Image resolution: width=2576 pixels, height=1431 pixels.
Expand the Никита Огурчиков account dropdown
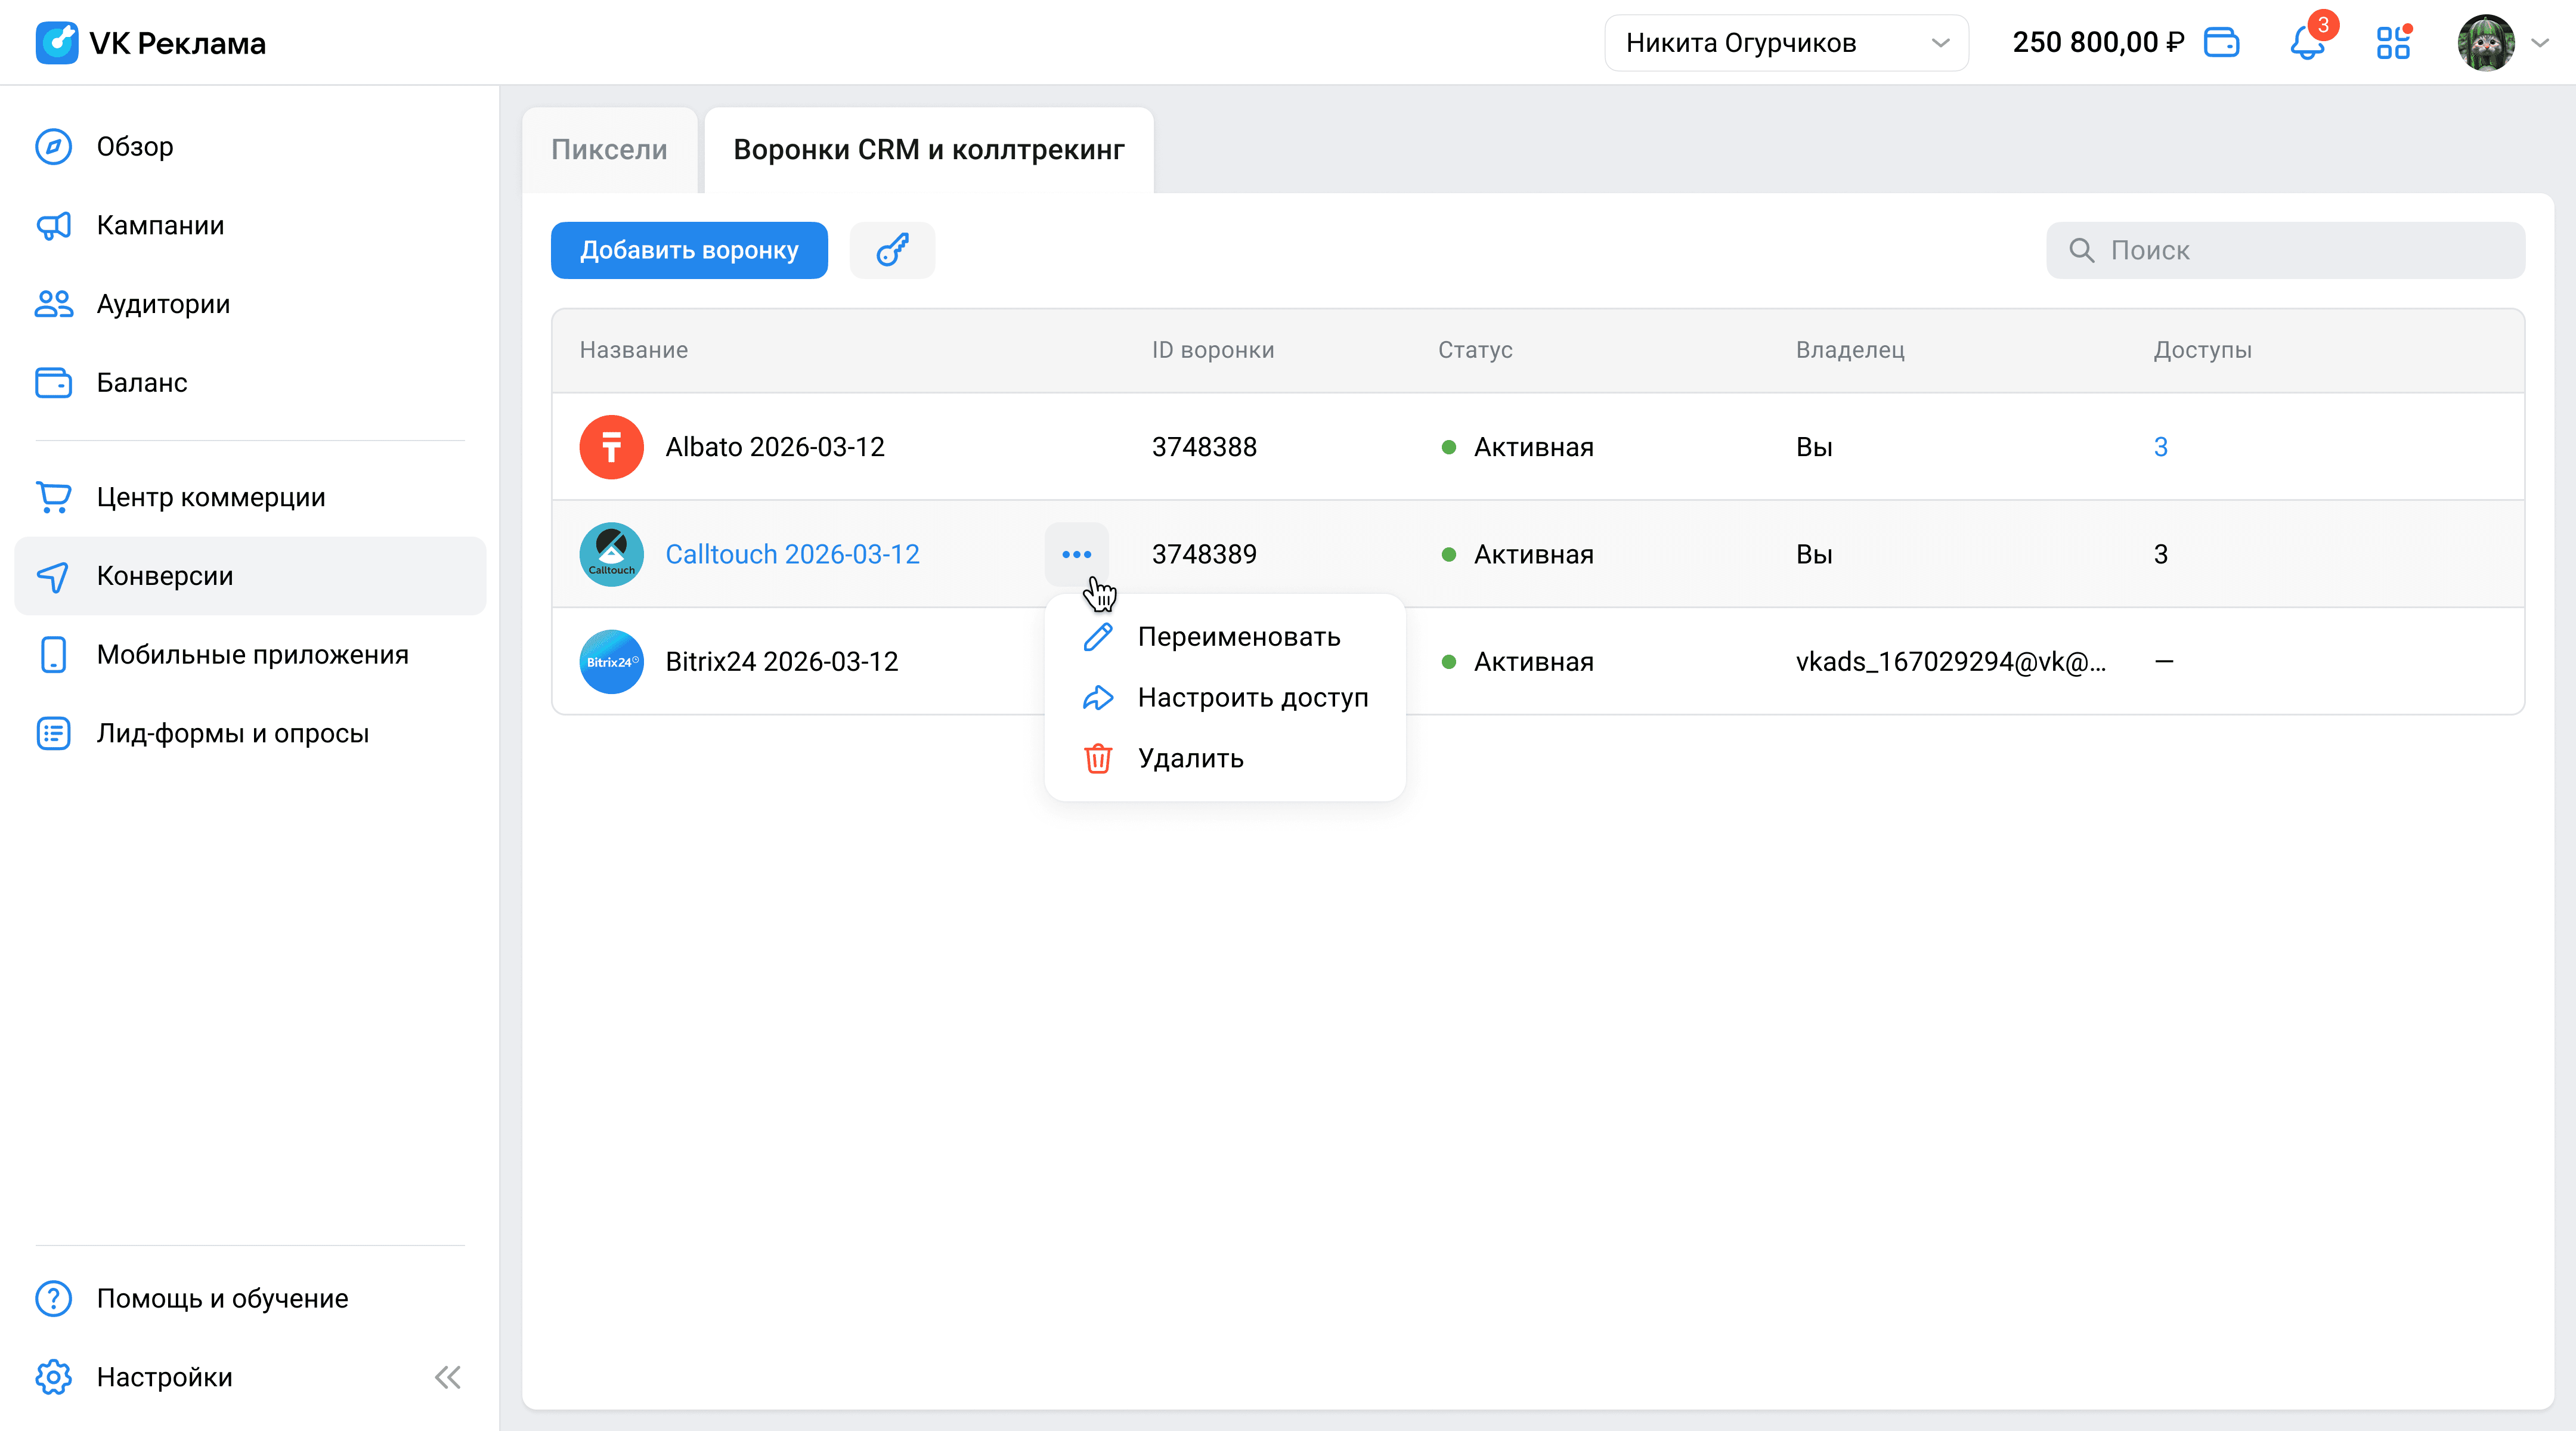coord(1786,43)
